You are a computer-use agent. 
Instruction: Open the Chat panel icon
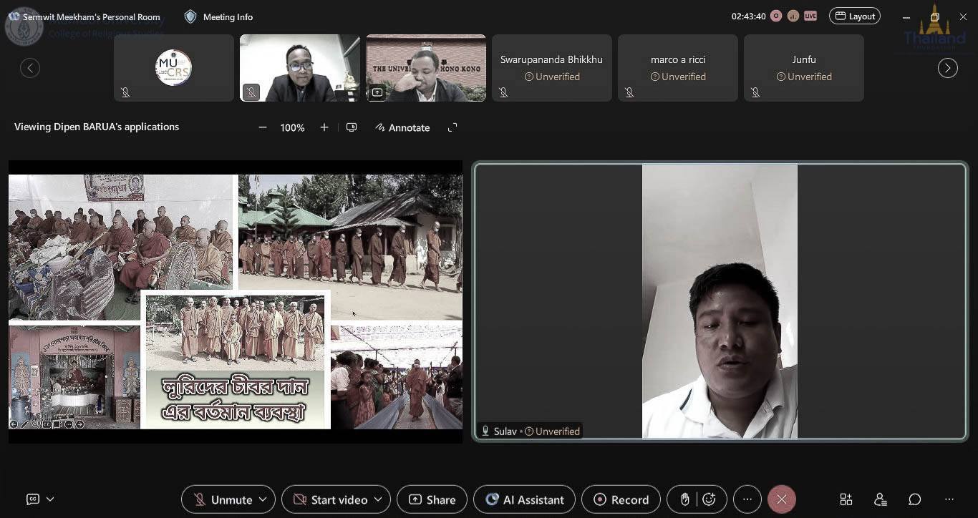[915, 499]
